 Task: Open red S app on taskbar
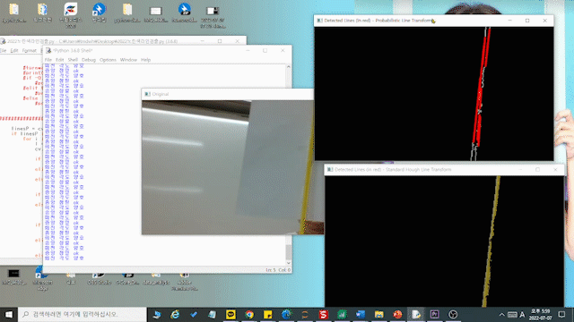323,314
